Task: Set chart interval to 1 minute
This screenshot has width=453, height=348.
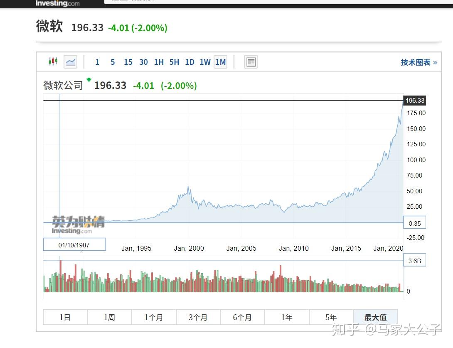Action: click(97, 62)
